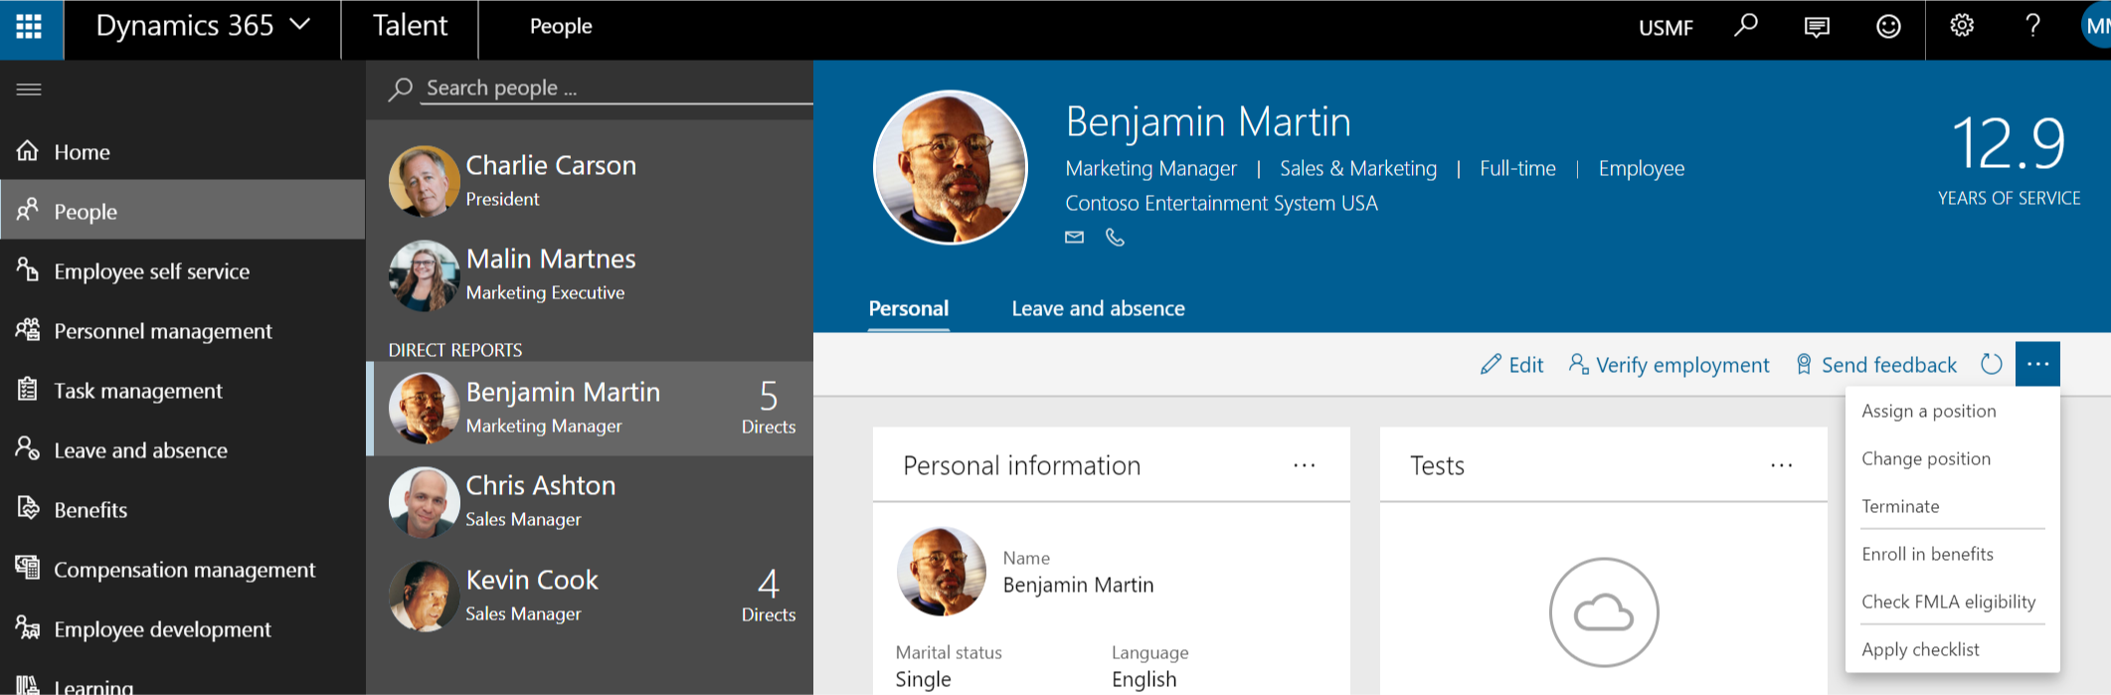This screenshot has height=695, width=2111.
Task: Choose Check FMLA eligibility menu option
Action: pos(1948,602)
